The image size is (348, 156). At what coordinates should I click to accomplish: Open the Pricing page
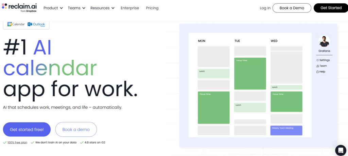152,8
